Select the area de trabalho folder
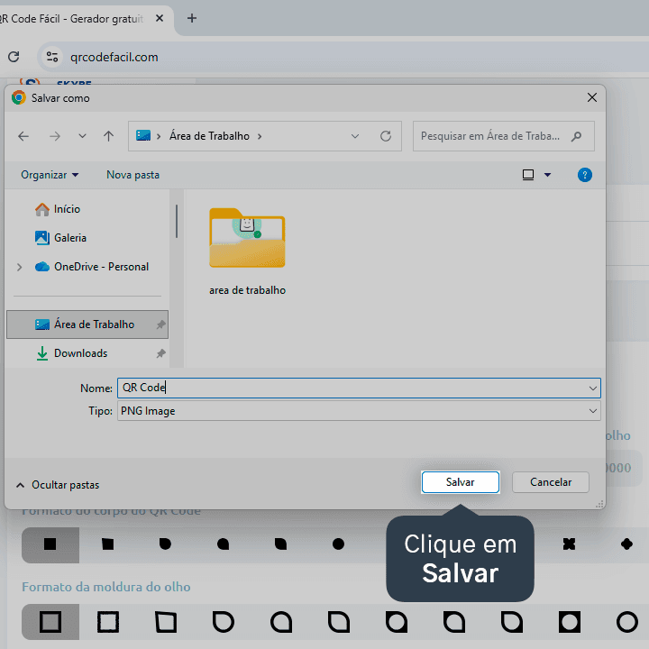Viewport: 649px width, 649px height. point(248,251)
